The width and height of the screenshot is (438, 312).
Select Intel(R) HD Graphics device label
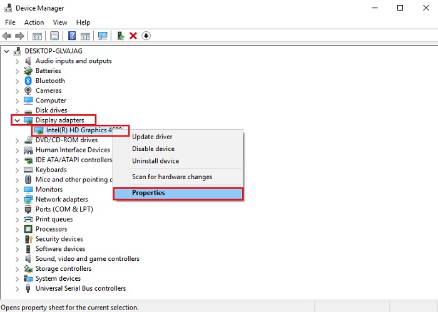coord(84,130)
